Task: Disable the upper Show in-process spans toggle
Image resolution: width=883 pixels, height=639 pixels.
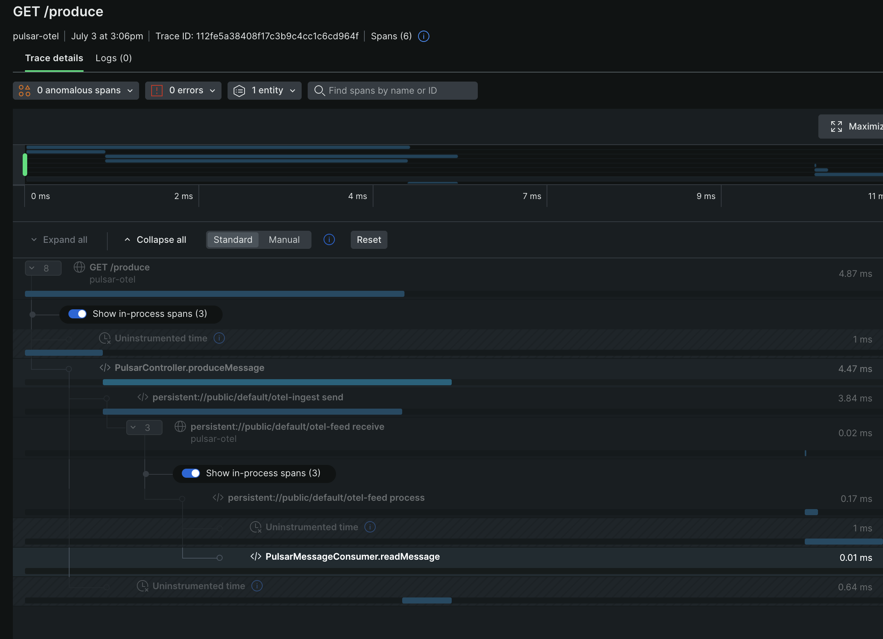Action: tap(77, 314)
